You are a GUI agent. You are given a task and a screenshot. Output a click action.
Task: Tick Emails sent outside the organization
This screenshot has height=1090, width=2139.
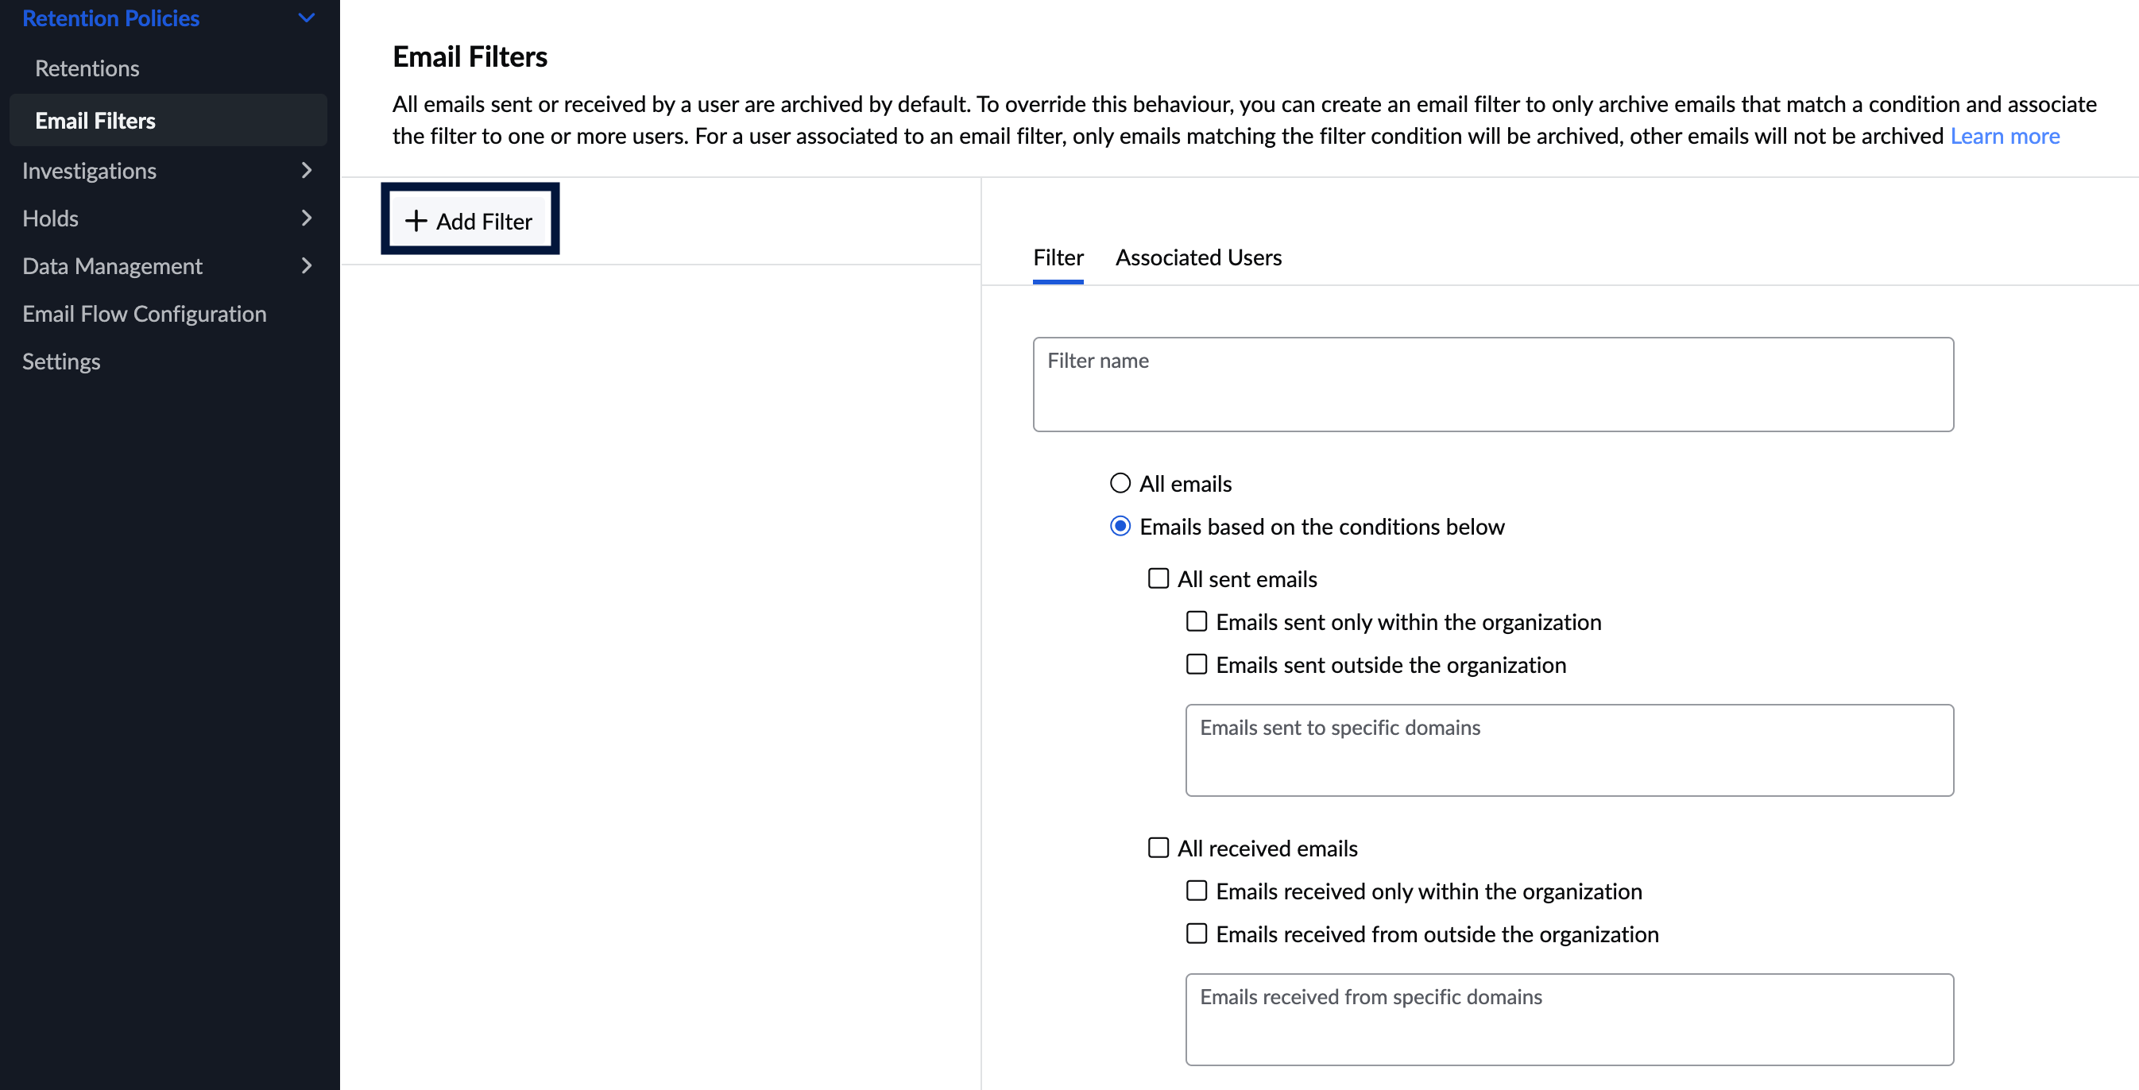click(x=1197, y=665)
